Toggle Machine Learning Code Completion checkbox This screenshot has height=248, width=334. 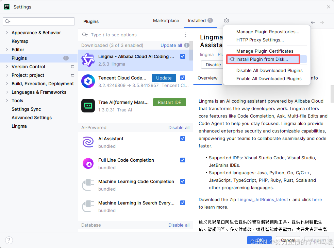point(183,181)
